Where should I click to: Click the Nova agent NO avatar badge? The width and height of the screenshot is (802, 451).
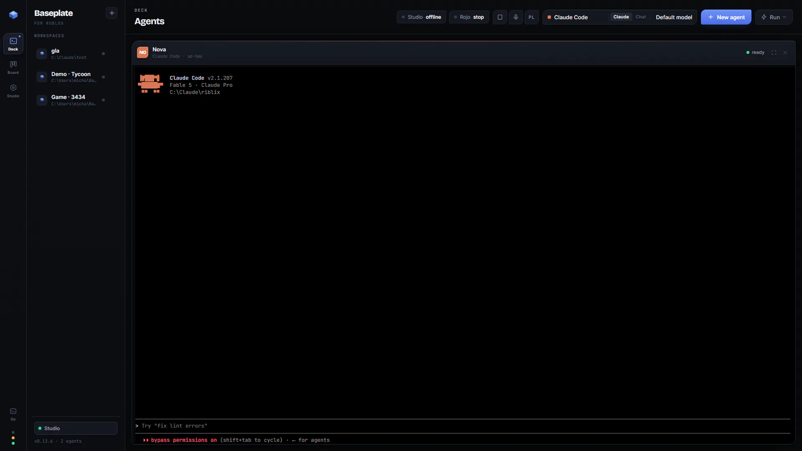pyautogui.click(x=142, y=53)
